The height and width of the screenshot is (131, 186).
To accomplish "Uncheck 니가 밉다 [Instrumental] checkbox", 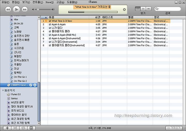I will [x=50, y=42].
